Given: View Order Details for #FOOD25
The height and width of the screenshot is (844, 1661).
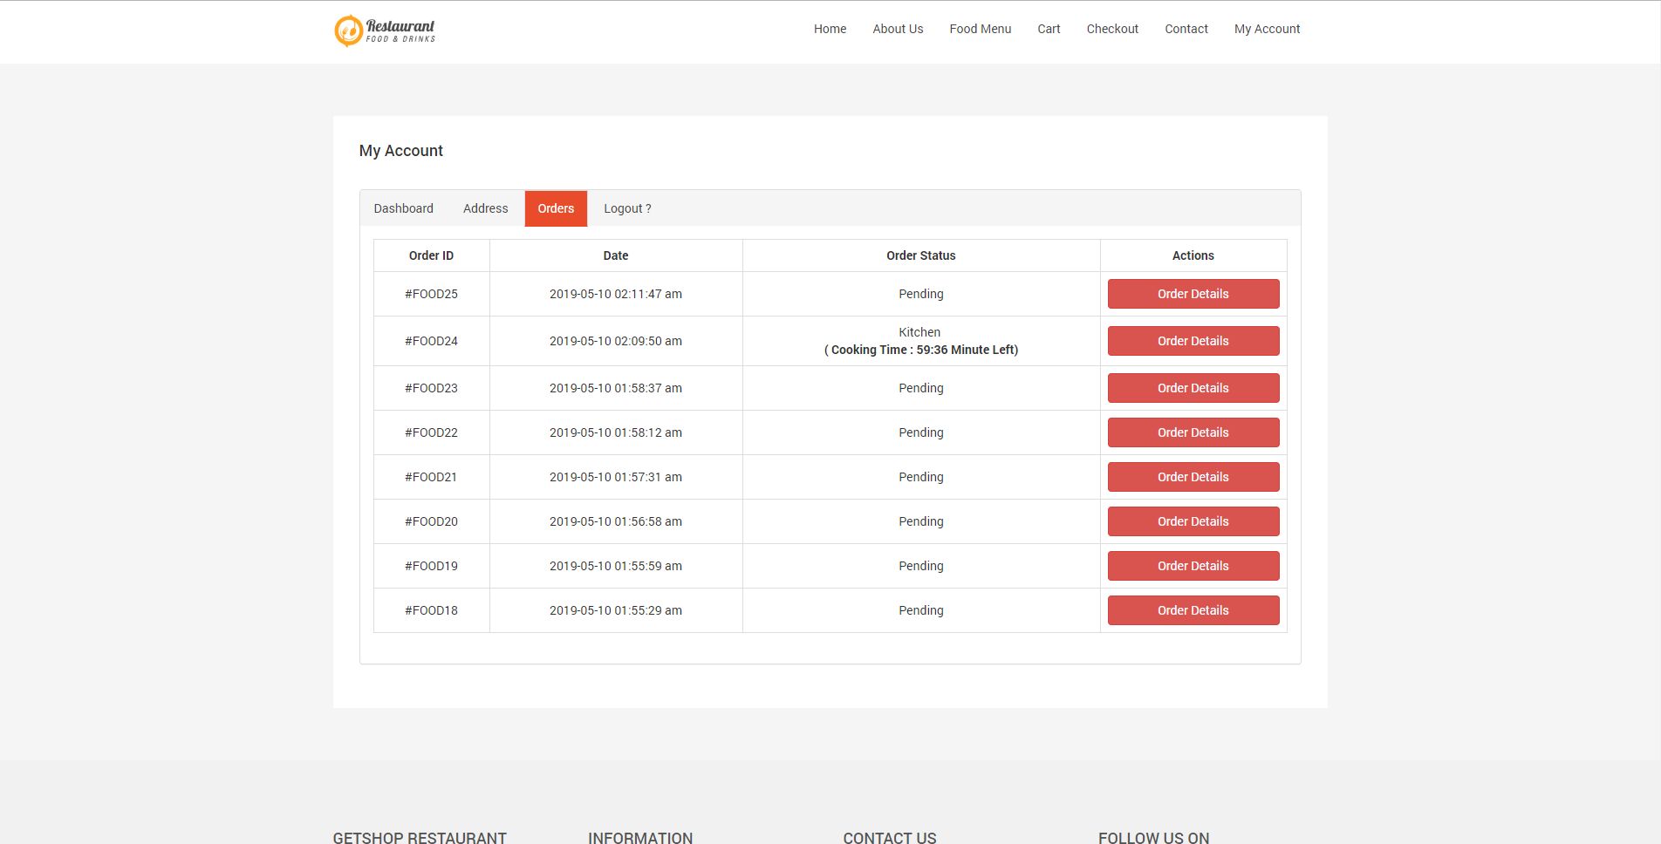Looking at the screenshot, I should click(x=1193, y=294).
